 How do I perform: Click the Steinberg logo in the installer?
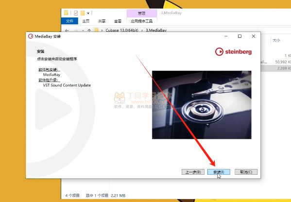point(233,52)
